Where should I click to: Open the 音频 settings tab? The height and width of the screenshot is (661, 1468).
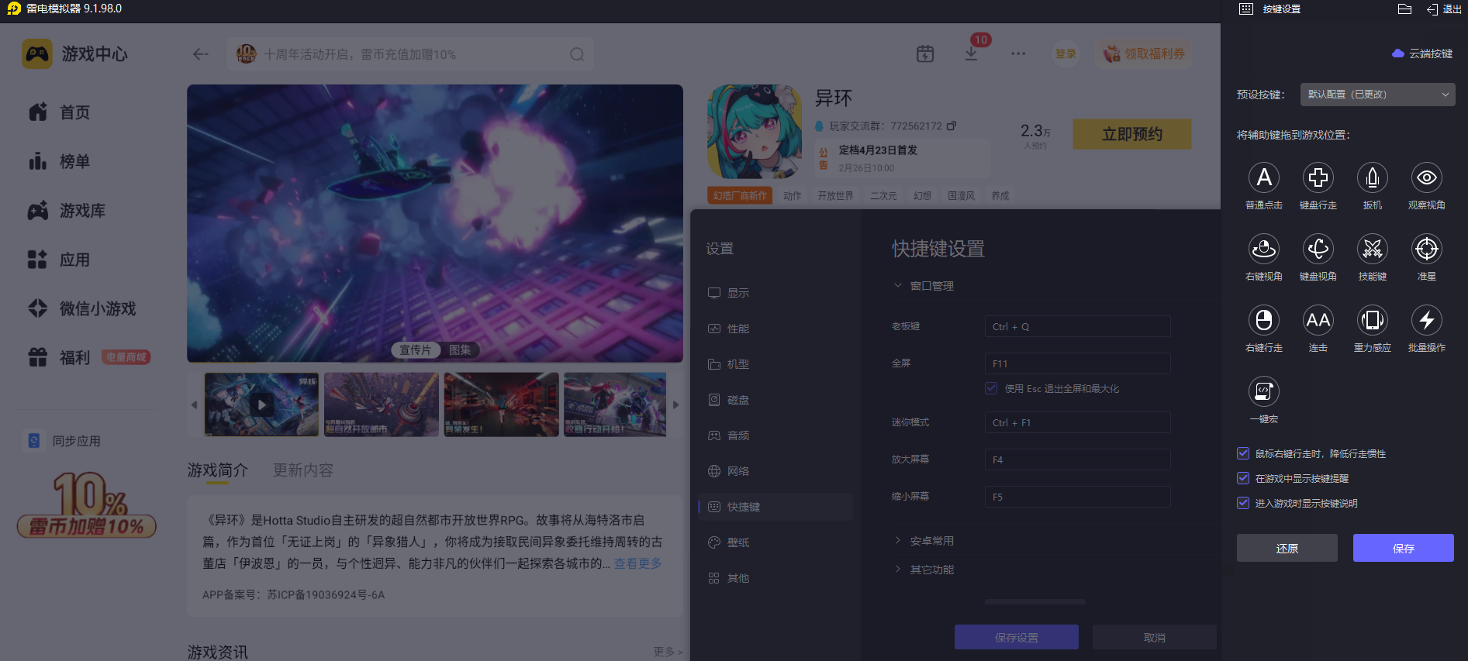(775, 436)
